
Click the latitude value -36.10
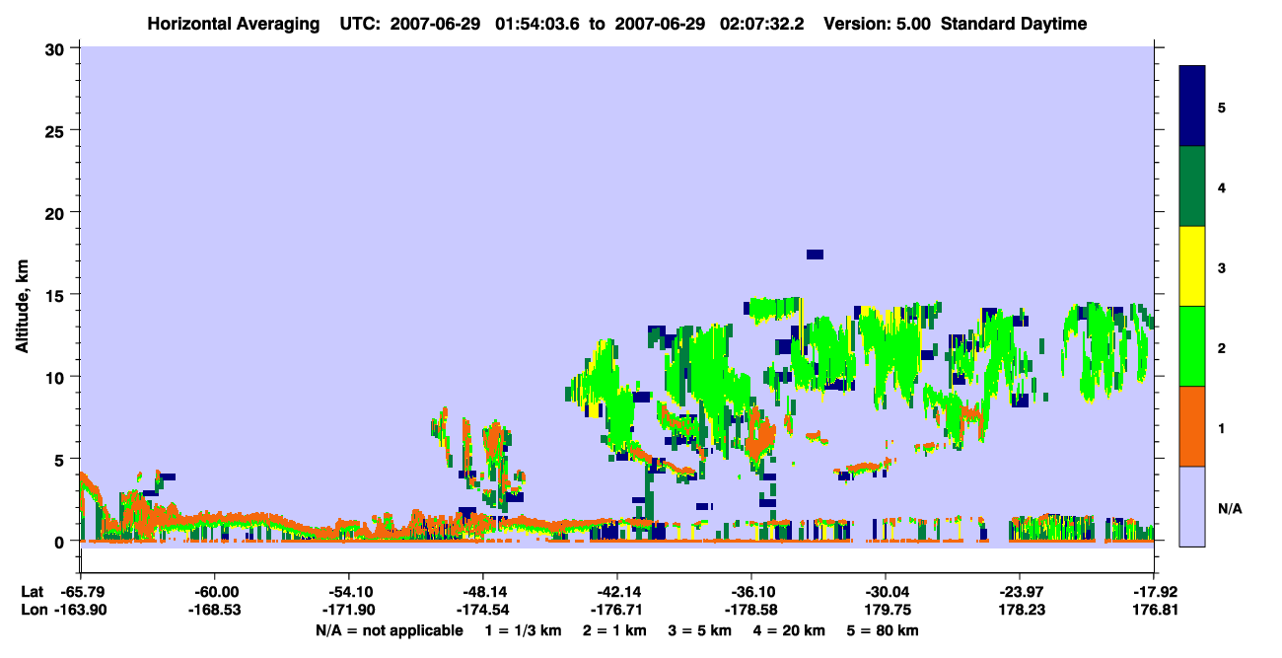[x=750, y=592]
